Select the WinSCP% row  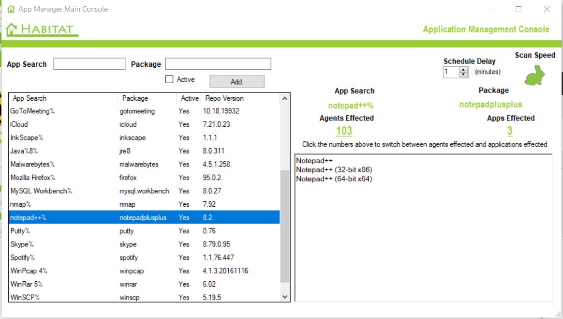pos(144,297)
